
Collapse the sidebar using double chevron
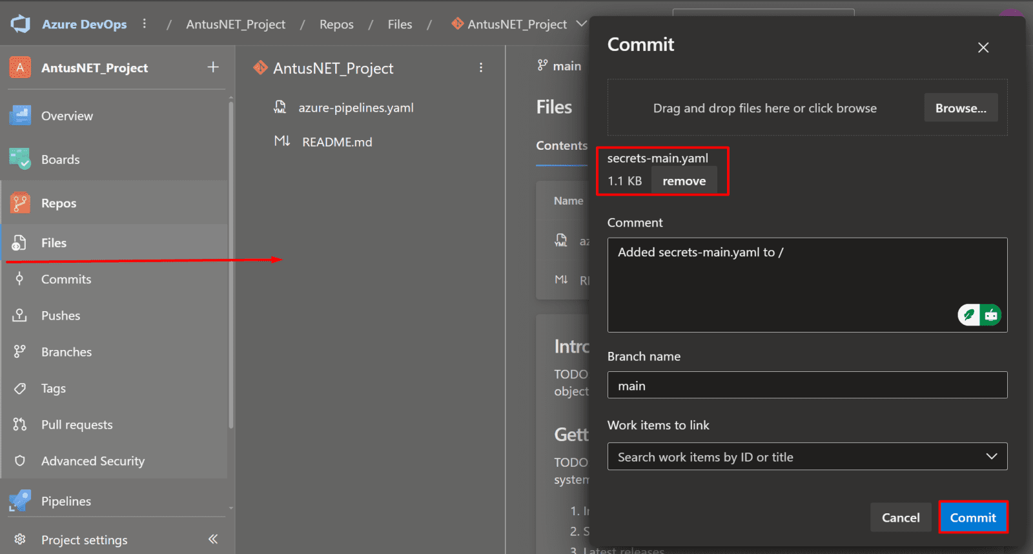pos(213,539)
